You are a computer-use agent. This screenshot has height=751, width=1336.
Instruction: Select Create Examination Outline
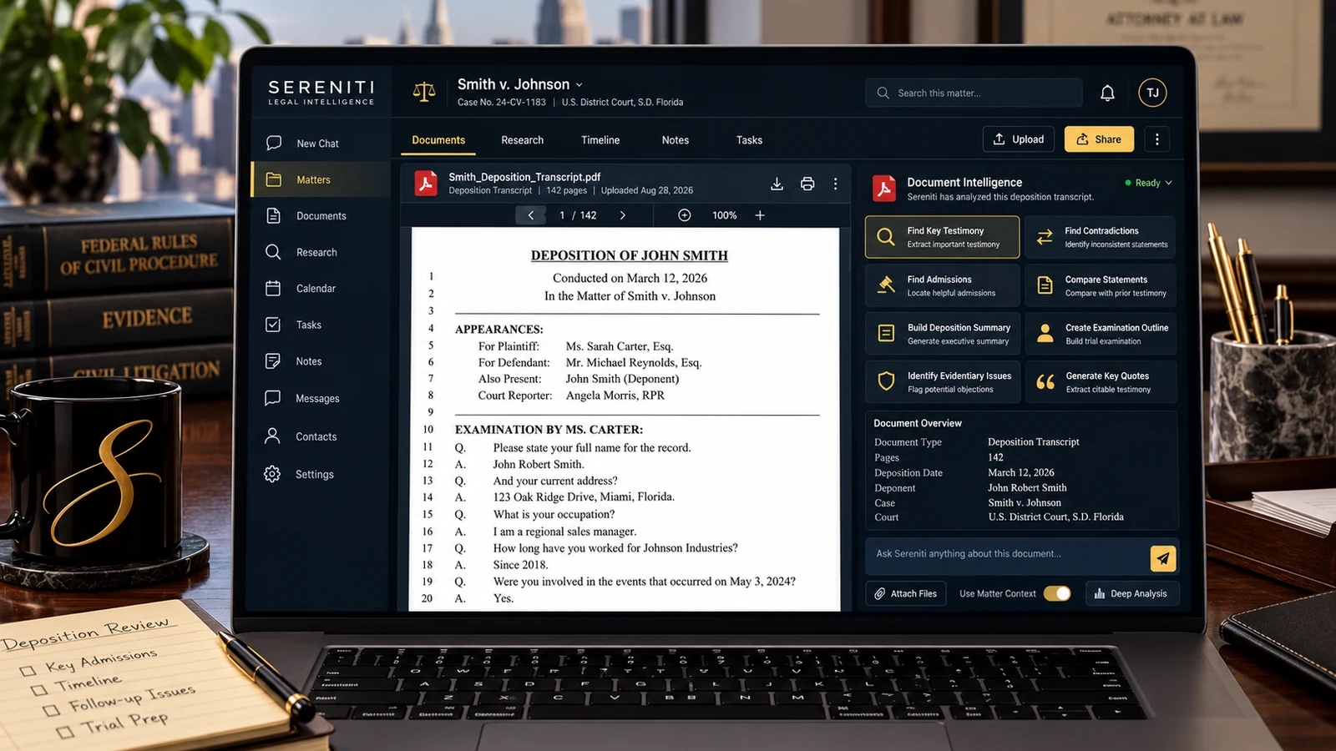pos(1101,334)
